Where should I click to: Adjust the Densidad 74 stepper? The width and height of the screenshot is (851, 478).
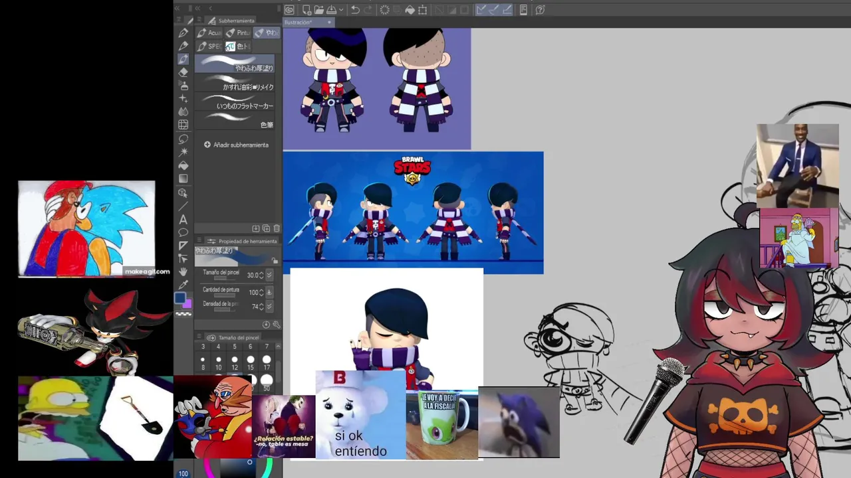261,306
